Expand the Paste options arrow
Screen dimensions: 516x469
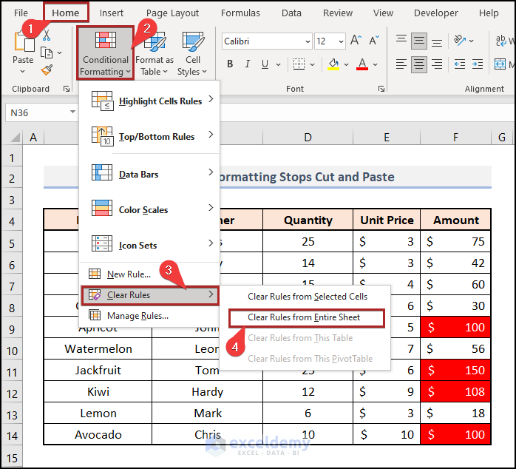[x=22, y=71]
